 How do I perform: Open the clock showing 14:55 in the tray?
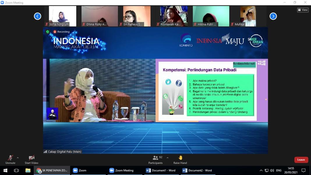291,170
